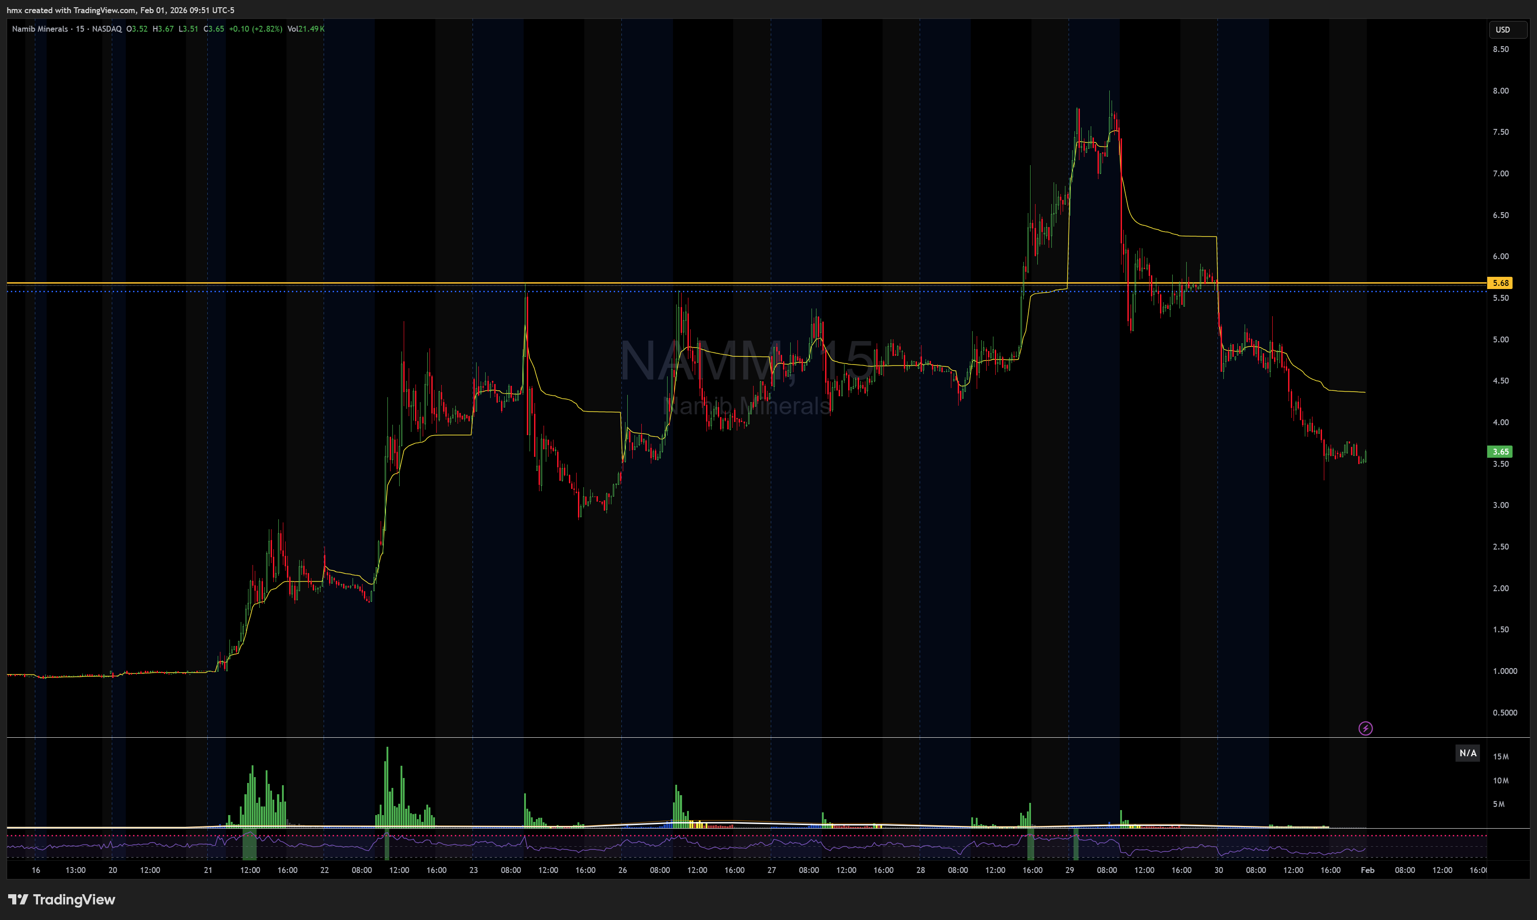The image size is (1537, 920).
Task: Click the +0.10 (+2.82%) change value
Action: 255,29
